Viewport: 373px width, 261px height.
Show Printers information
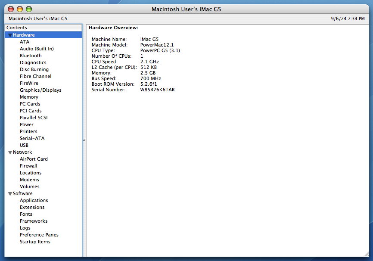coord(28,131)
